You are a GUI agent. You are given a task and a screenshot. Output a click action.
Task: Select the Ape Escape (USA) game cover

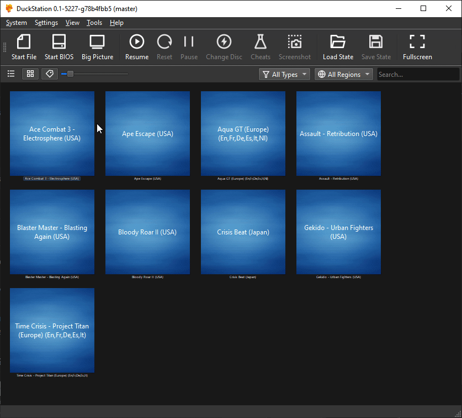[x=147, y=133]
